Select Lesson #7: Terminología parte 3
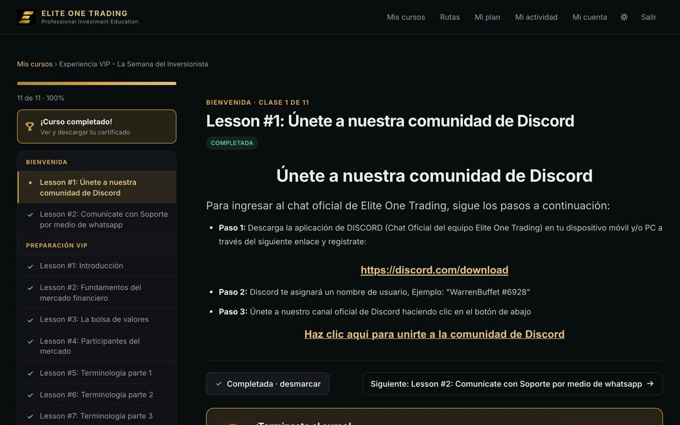The width and height of the screenshot is (680, 425). (97, 416)
